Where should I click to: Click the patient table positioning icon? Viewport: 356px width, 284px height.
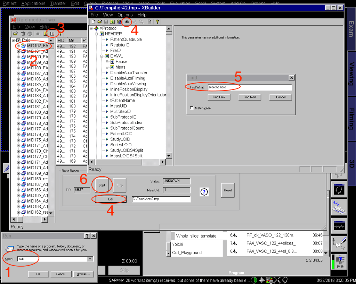coord(338,207)
